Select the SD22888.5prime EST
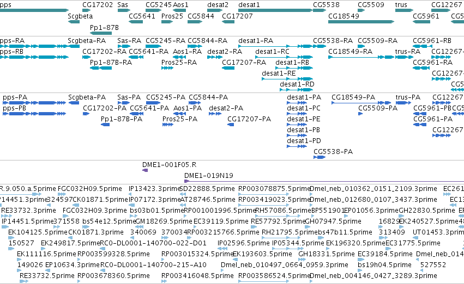Image resolution: width=464 pixels, height=284 pixels. (x=182, y=194)
